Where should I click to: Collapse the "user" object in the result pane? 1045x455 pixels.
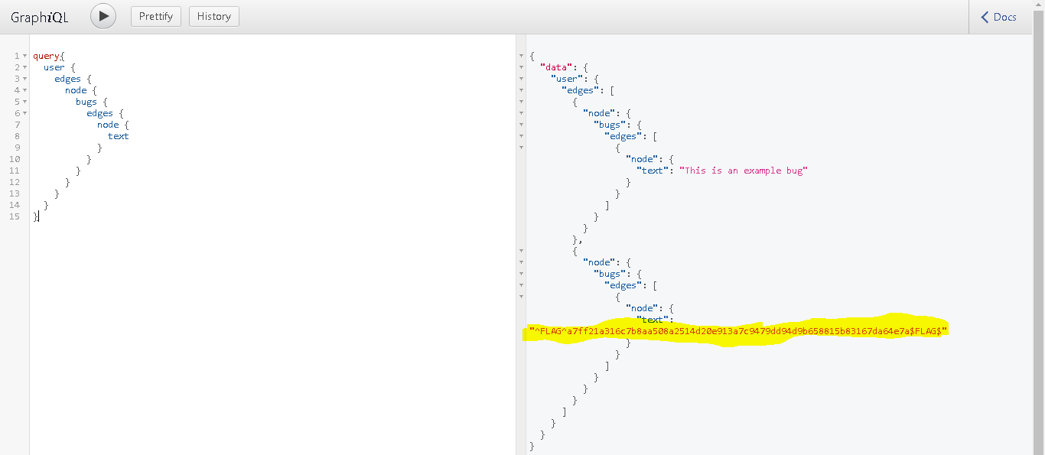pyautogui.click(x=521, y=79)
